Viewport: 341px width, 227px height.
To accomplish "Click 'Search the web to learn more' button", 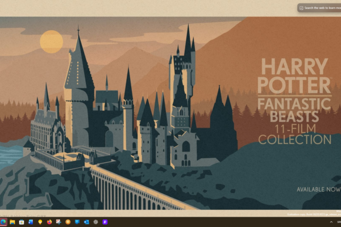I will pos(319,8).
